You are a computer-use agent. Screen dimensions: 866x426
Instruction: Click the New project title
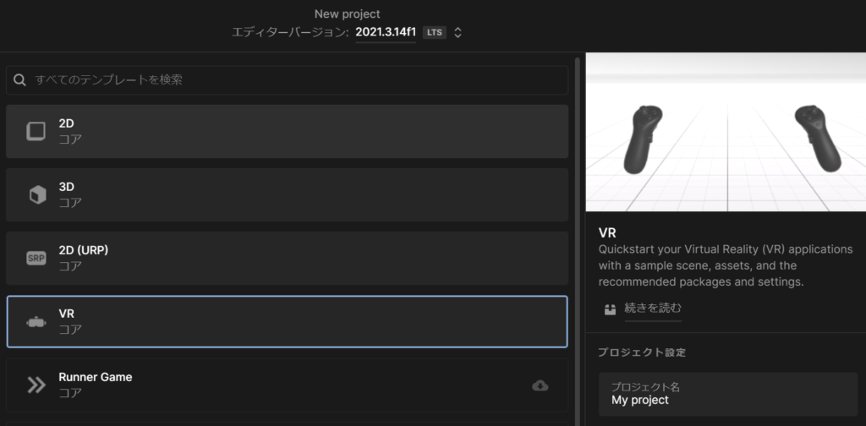(348, 14)
